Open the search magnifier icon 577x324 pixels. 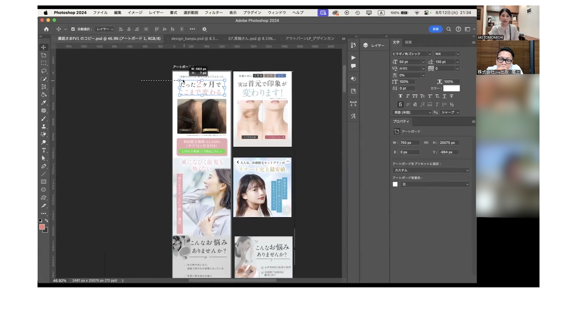point(448,29)
